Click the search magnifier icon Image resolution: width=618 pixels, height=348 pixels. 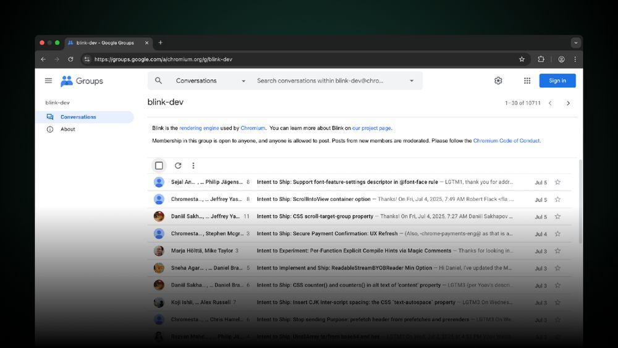point(158,80)
